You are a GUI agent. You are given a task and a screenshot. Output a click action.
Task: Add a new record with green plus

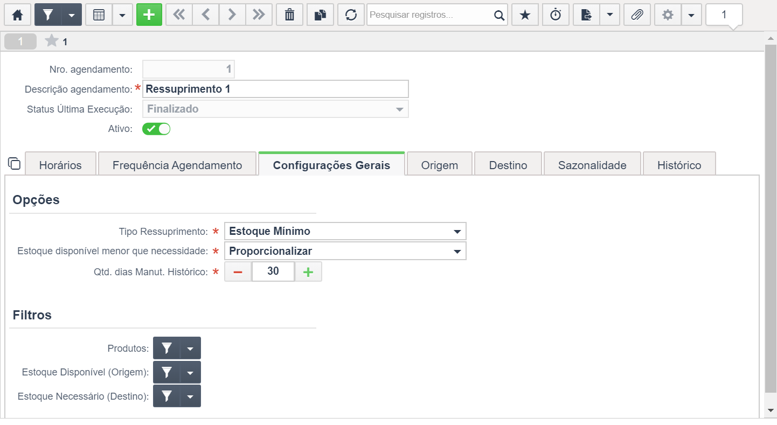pyautogui.click(x=149, y=15)
